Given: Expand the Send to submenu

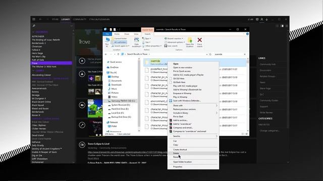Looking at the screenshot, I should coord(193,136).
